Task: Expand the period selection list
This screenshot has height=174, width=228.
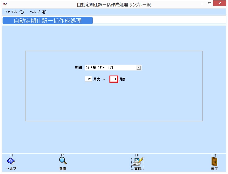Action: (x=138, y=67)
